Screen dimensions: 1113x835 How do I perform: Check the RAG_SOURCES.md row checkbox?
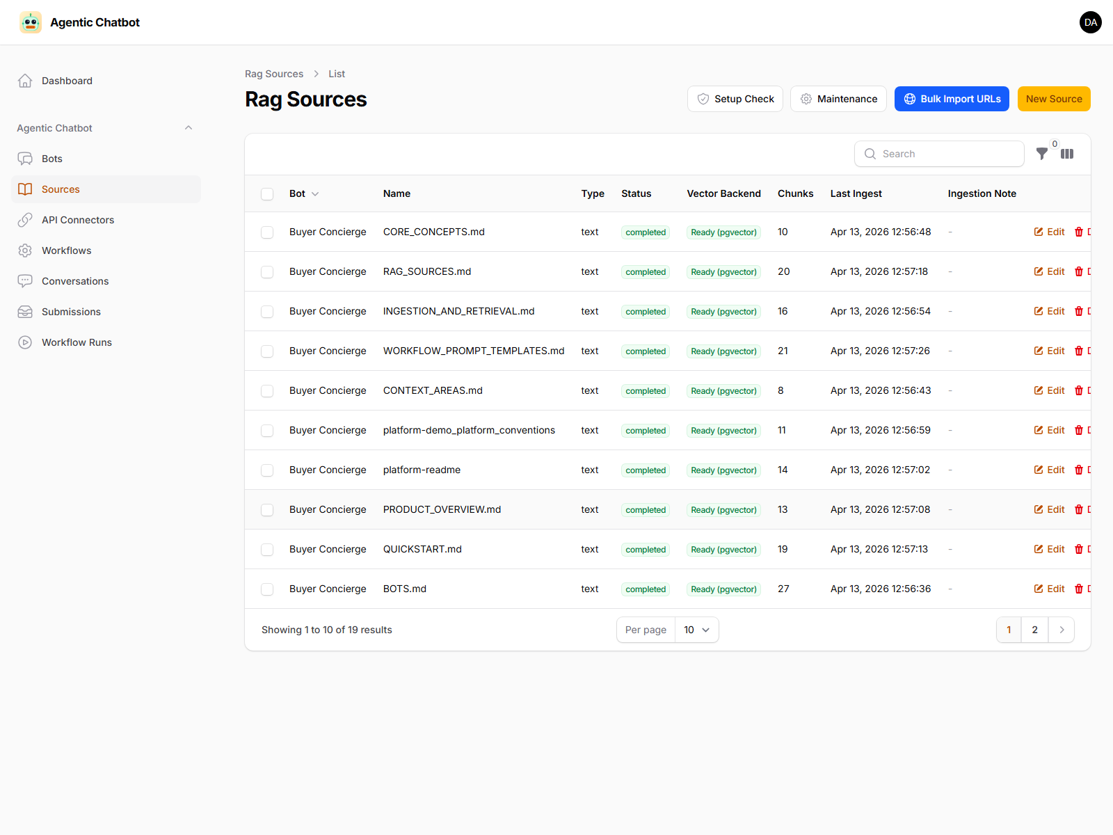(x=267, y=272)
